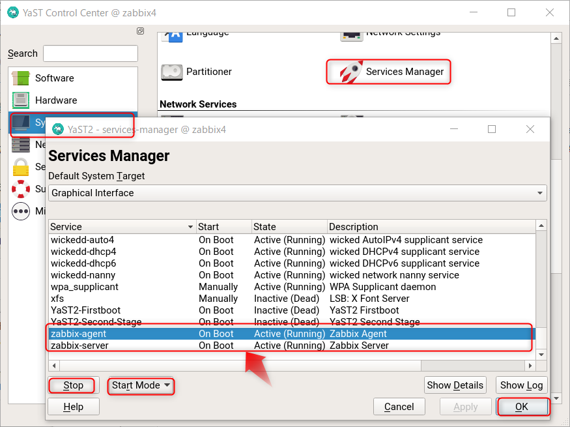This screenshot has height=427, width=570.
Task: Click Control Center scrollbar down arrow
Action: coord(556,398)
